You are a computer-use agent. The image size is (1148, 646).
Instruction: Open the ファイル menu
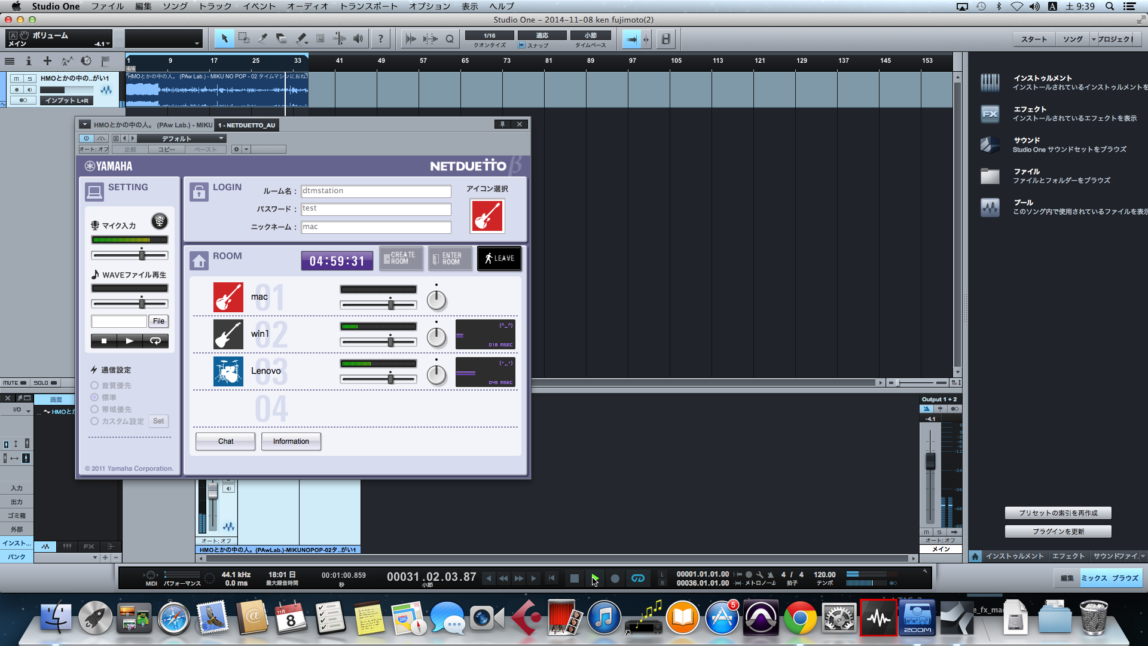(x=107, y=6)
